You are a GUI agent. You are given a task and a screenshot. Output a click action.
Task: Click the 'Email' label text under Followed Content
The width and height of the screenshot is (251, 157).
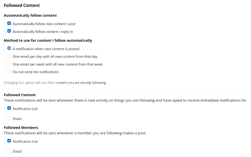coord(17,119)
